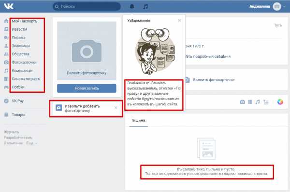Click the VK Pay icon in the sidebar
This screenshot has width=290, height=192.
pyautogui.click(x=6, y=101)
